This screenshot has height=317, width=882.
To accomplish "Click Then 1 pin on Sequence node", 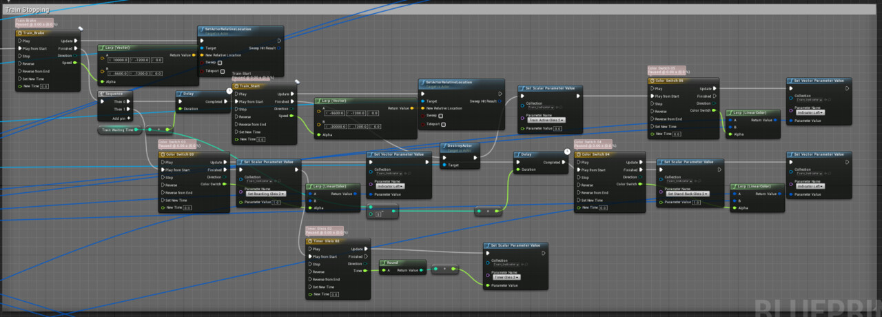I will [x=128, y=109].
